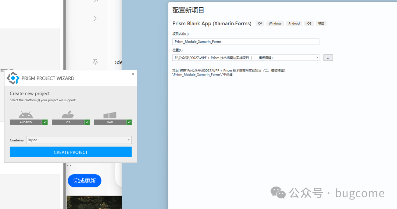Click the iOS tag next to Android
Screen dimensions: 397x209
[309, 23]
